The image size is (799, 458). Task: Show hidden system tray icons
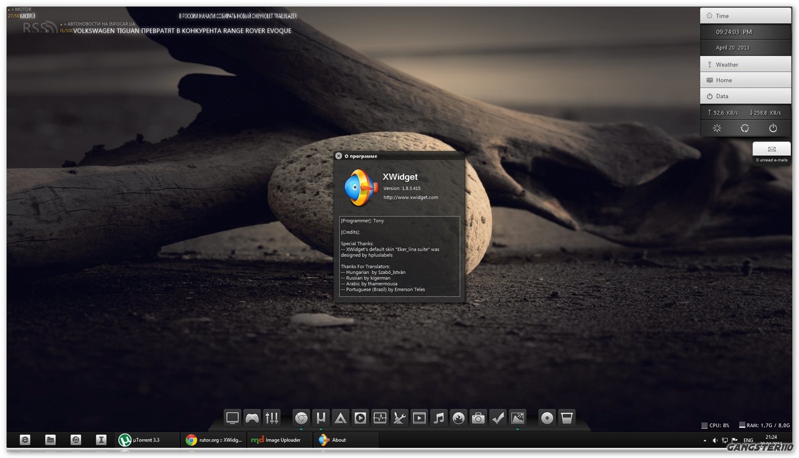coord(705,441)
